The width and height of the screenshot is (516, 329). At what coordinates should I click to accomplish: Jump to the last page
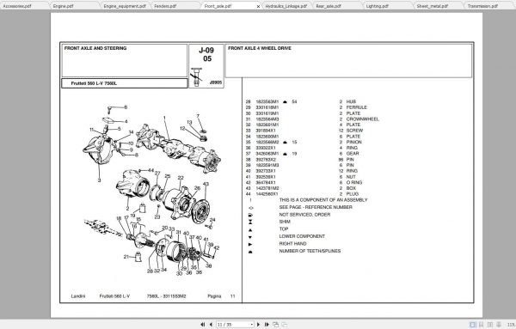(x=267, y=325)
